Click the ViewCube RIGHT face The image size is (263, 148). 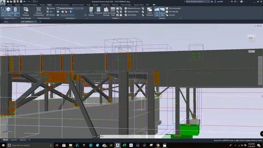point(251,38)
